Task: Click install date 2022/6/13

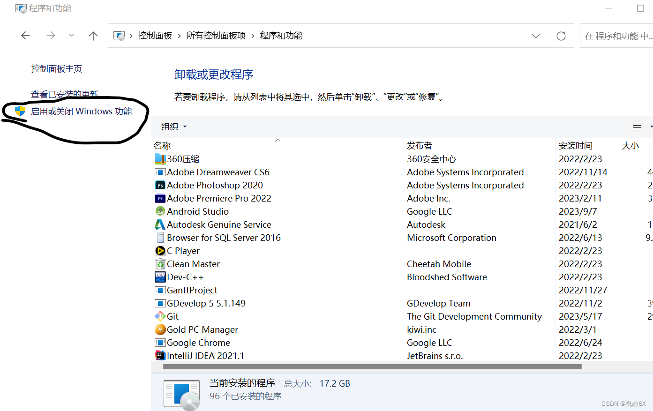Action: (x=580, y=238)
